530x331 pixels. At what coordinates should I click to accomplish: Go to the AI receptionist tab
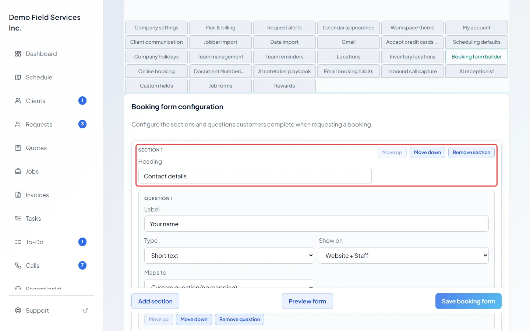click(477, 71)
